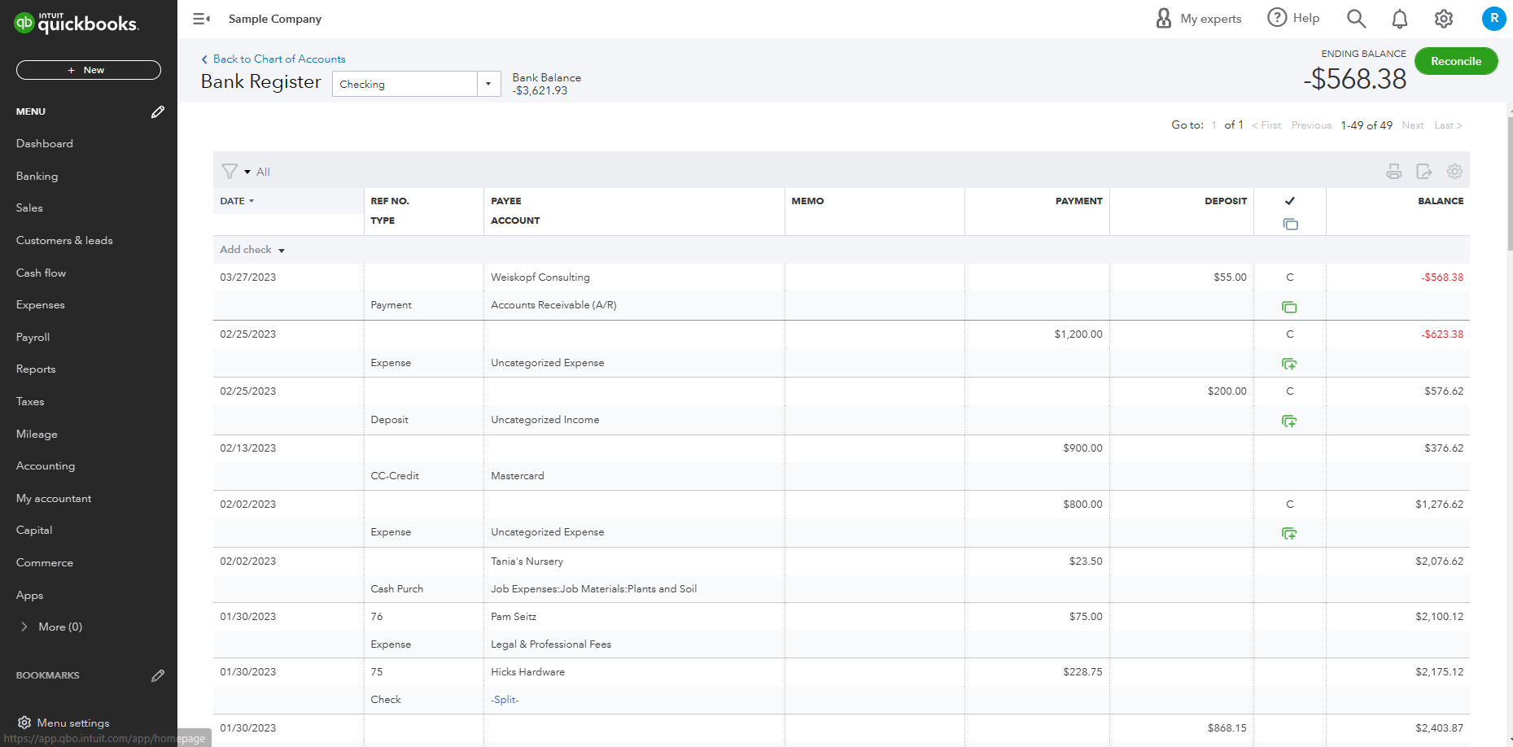
Task: Open the filter funnel for transactions
Action: pyautogui.click(x=230, y=172)
